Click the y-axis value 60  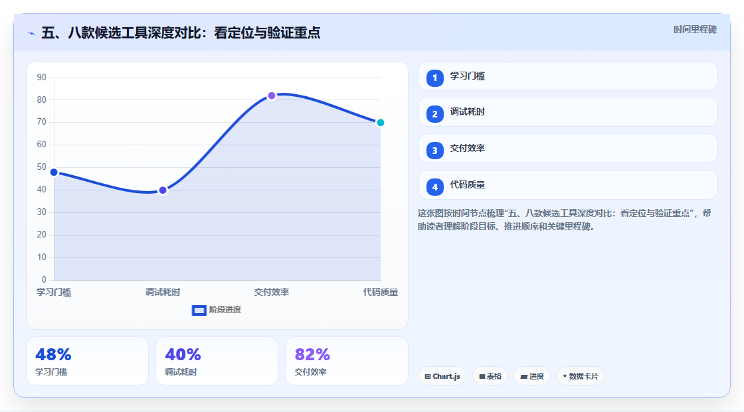click(x=42, y=145)
